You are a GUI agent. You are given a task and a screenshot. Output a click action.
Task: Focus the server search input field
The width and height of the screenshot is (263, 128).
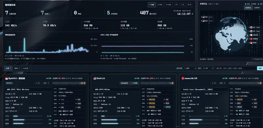click(x=236, y=68)
